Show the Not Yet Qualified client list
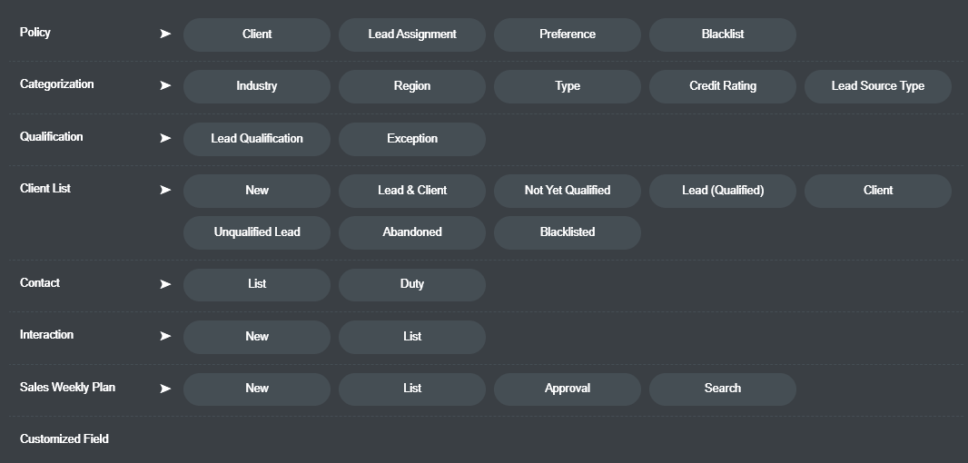Screen dimensions: 968x463 (x=568, y=191)
